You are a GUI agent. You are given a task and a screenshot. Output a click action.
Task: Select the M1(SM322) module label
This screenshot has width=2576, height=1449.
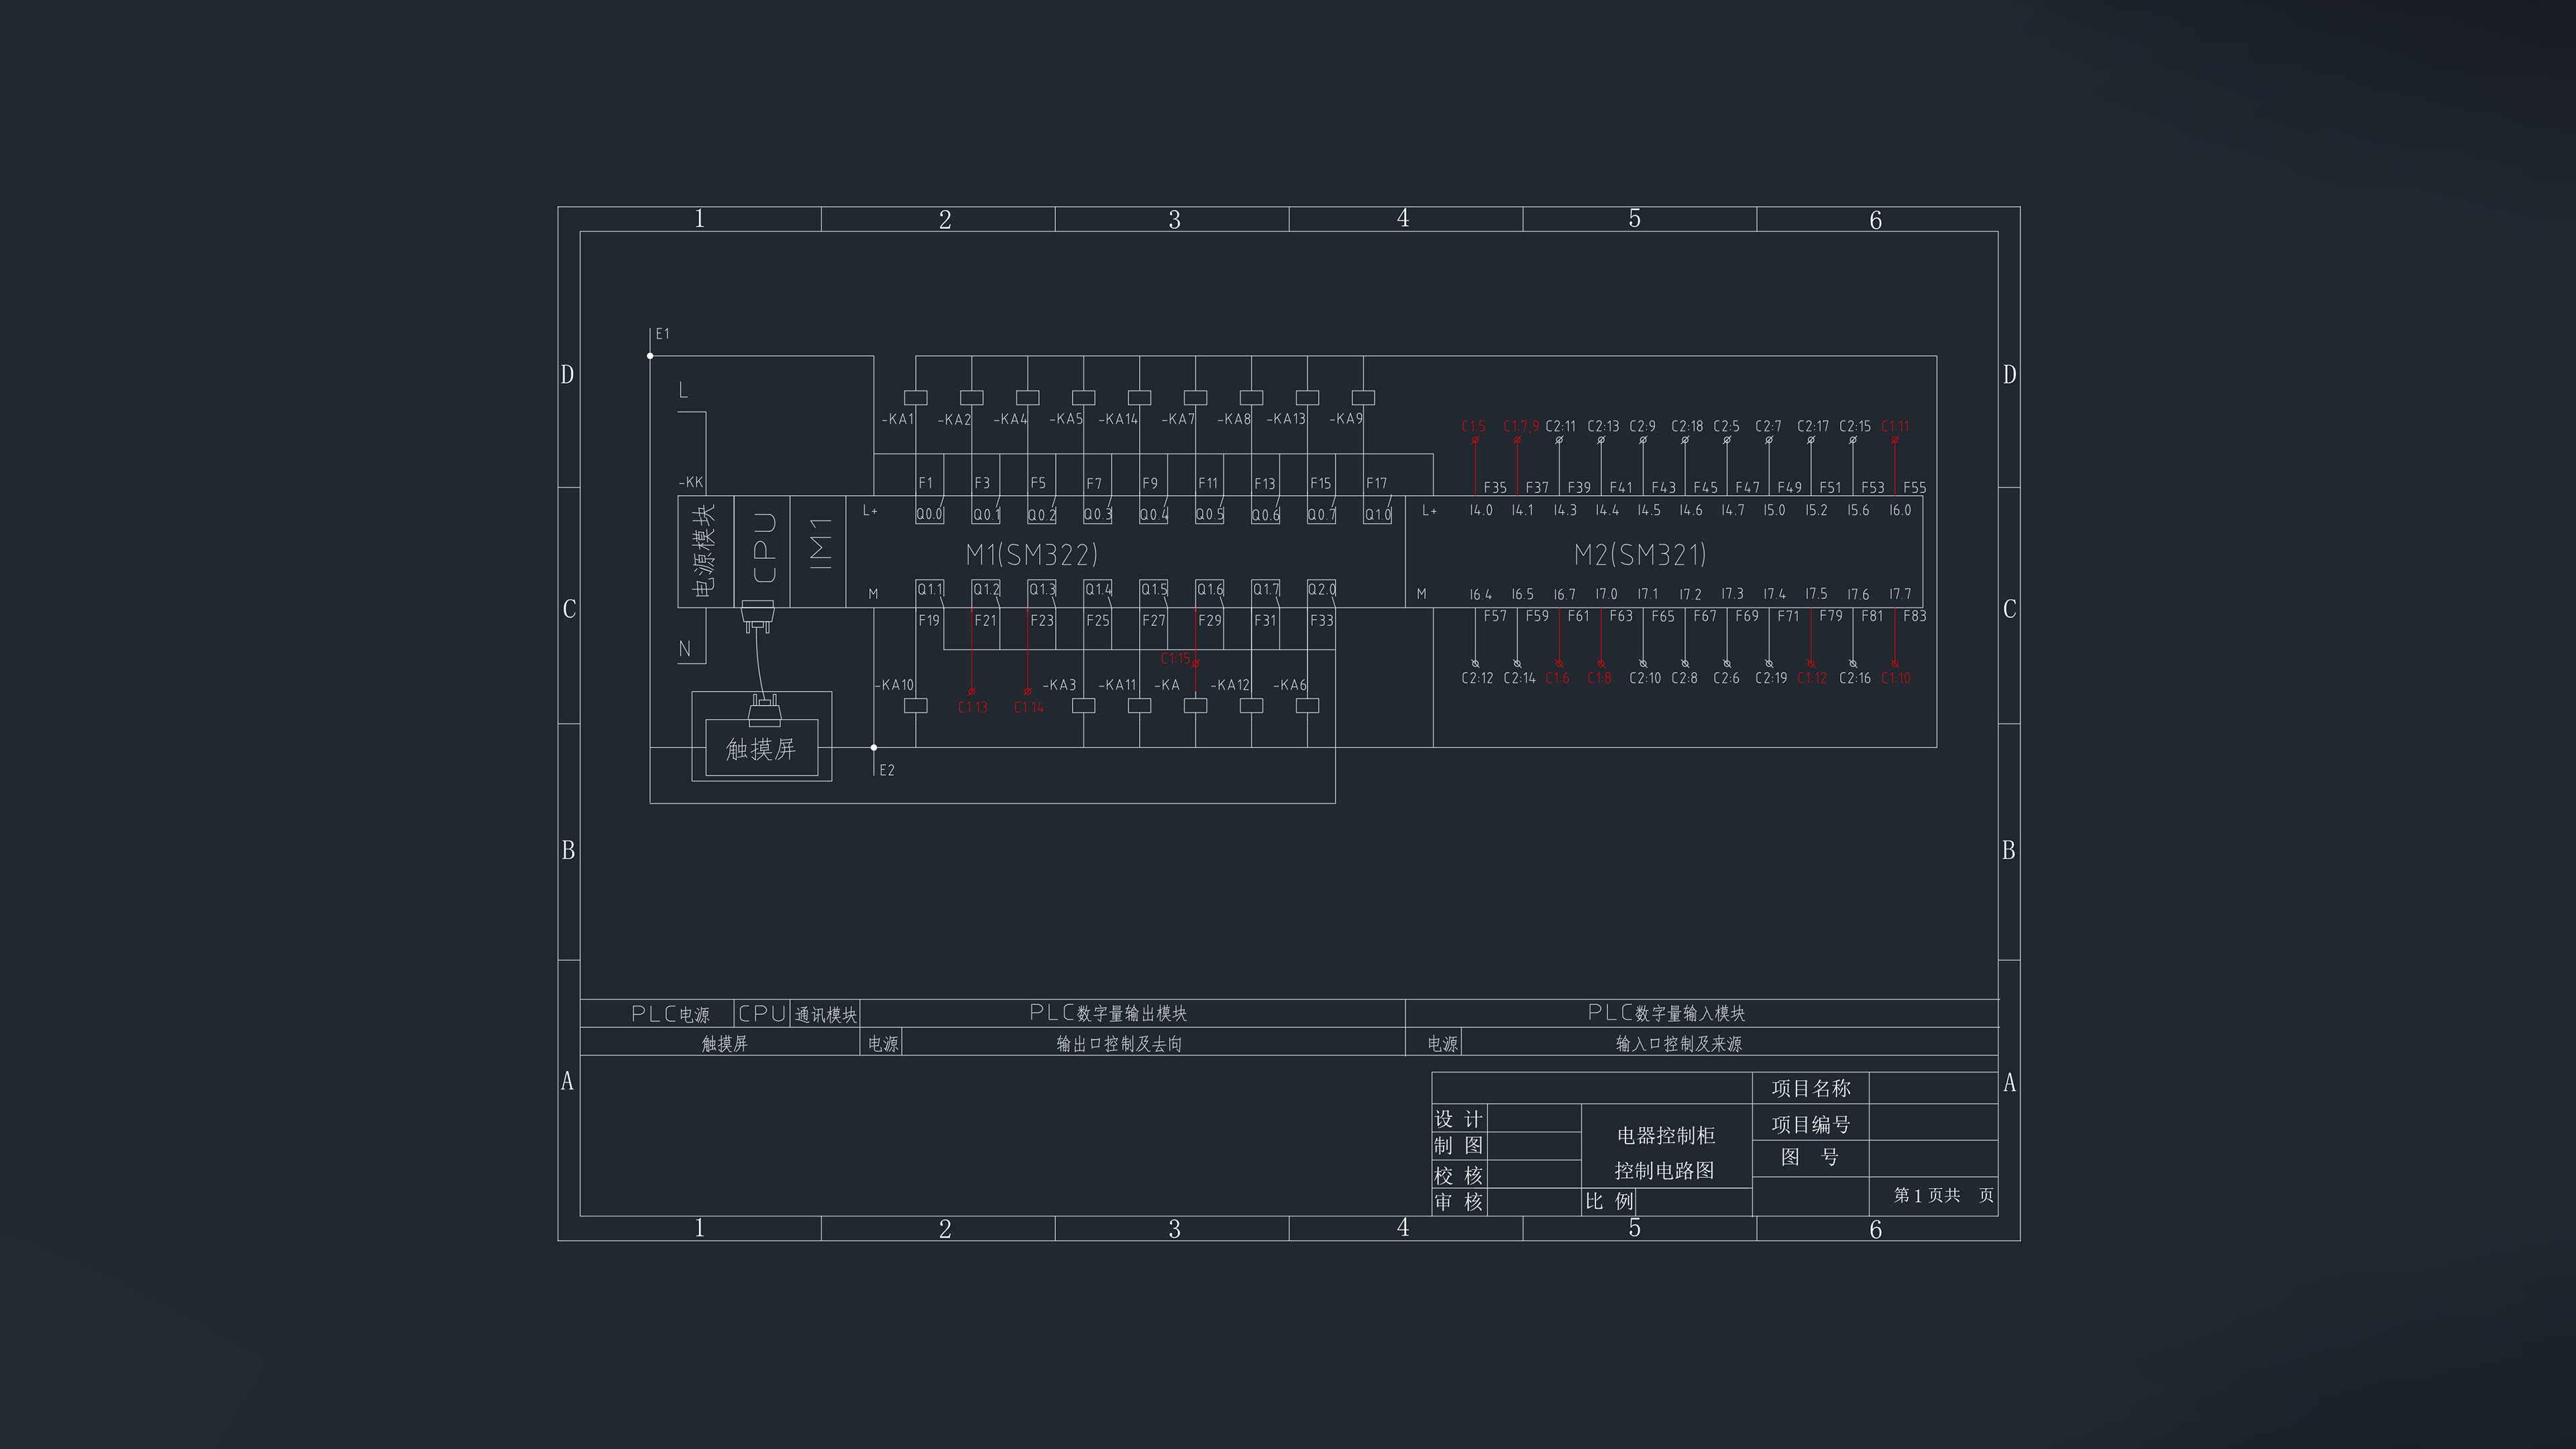(x=1031, y=554)
